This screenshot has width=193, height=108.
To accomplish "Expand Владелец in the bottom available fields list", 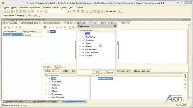I will click(46, 85).
